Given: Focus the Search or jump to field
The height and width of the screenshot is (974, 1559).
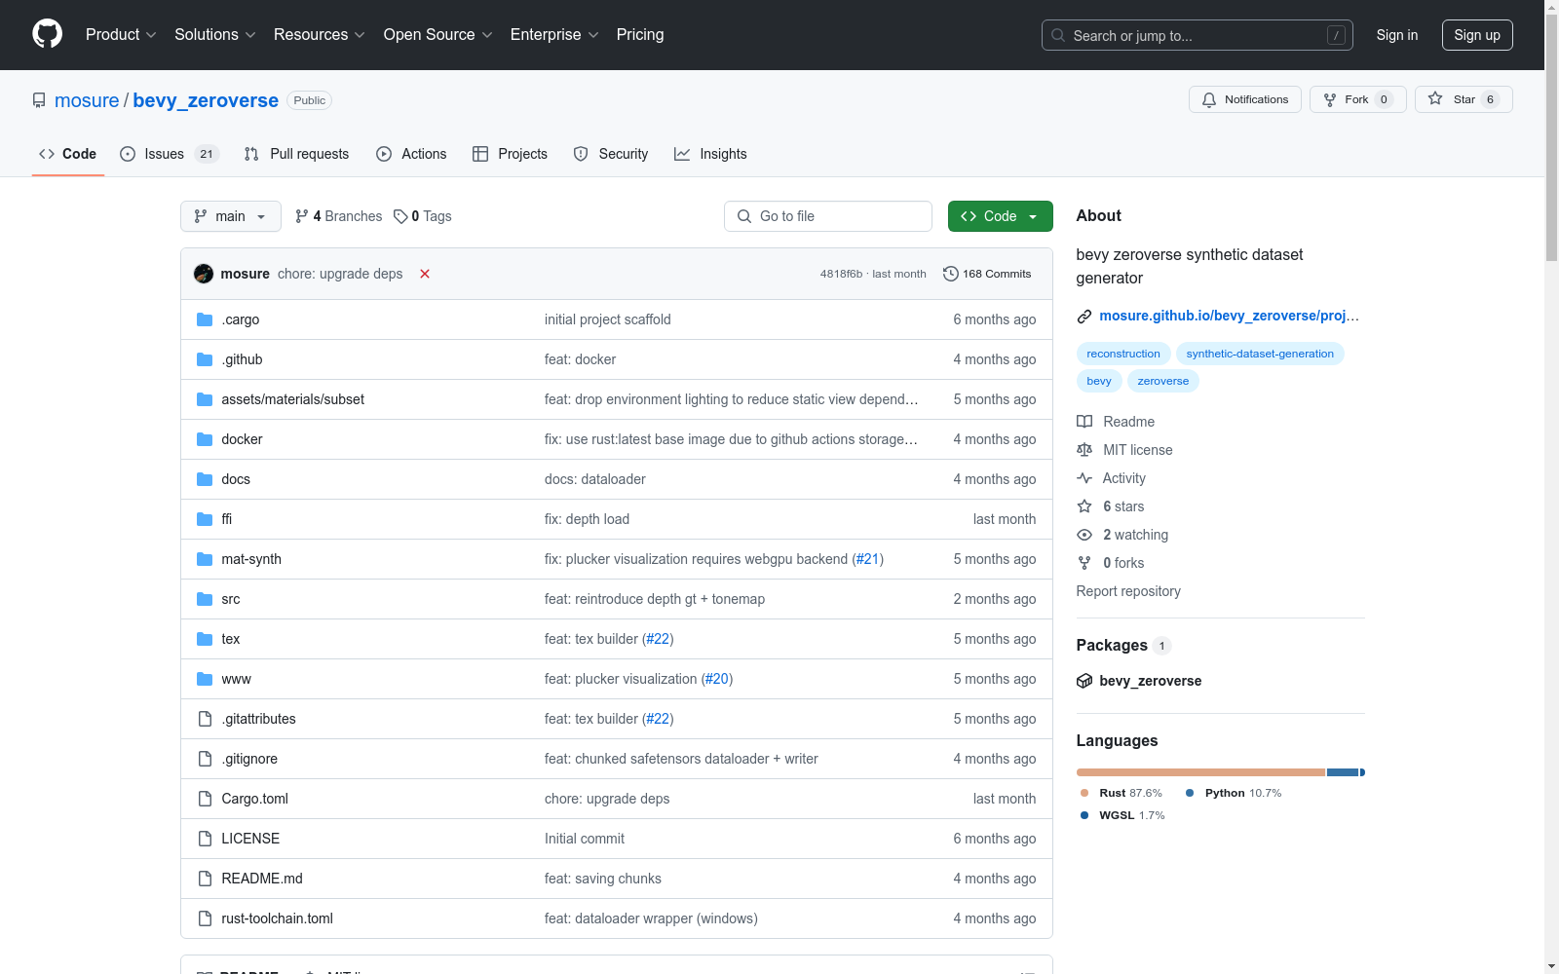Looking at the screenshot, I should click(x=1198, y=35).
